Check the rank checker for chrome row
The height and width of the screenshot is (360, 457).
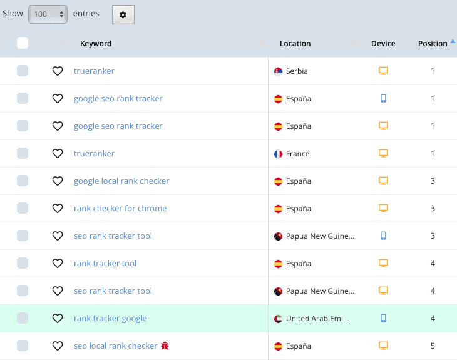[x=23, y=208]
